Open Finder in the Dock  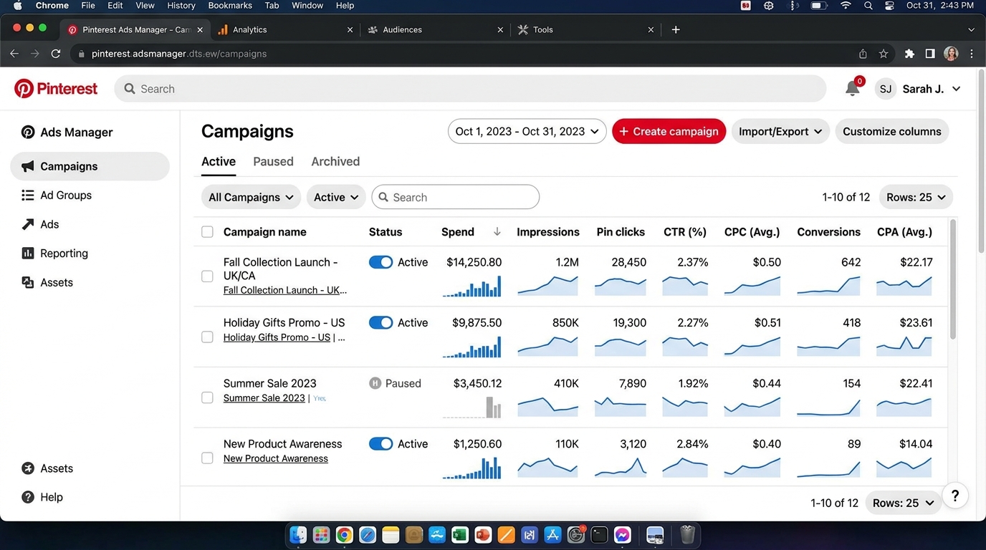point(298,534)
